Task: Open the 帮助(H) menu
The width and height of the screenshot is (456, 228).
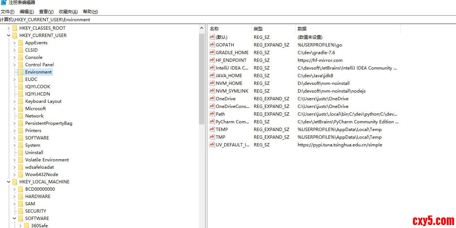Action: point(90,12)
